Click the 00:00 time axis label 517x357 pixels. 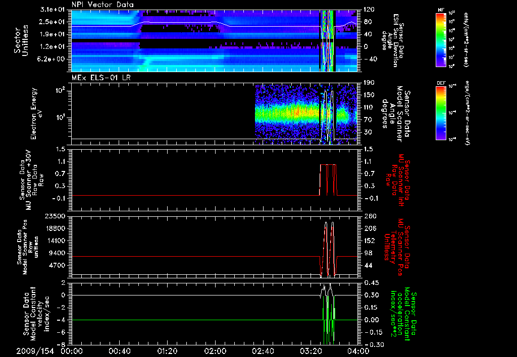pyautogui.click(x=72, y=351)
